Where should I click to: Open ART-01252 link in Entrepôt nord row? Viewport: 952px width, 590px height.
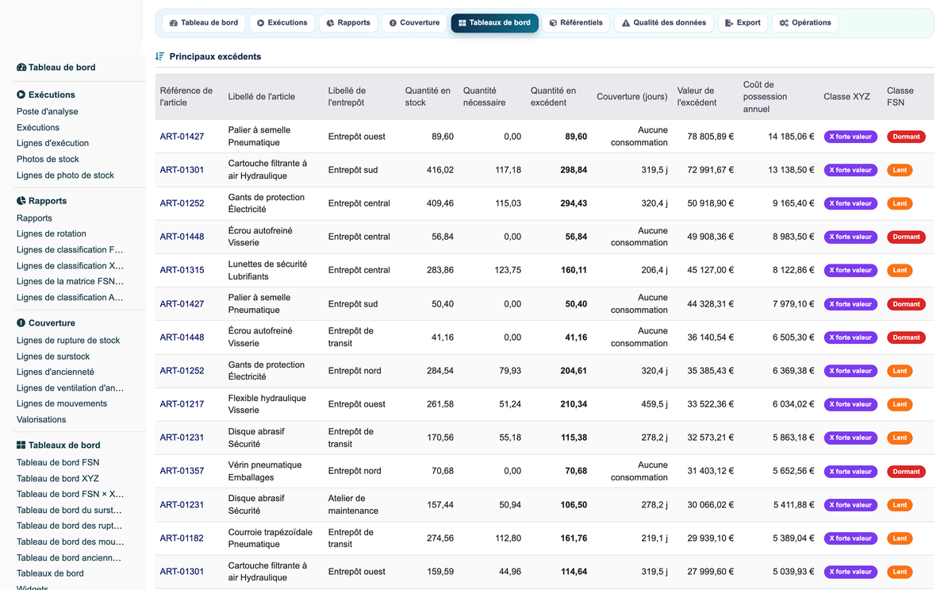[x=182, y=371]
